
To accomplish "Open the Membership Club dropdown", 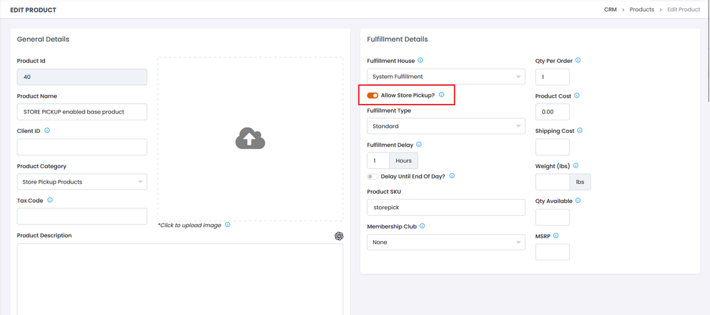I will [445, 242].
